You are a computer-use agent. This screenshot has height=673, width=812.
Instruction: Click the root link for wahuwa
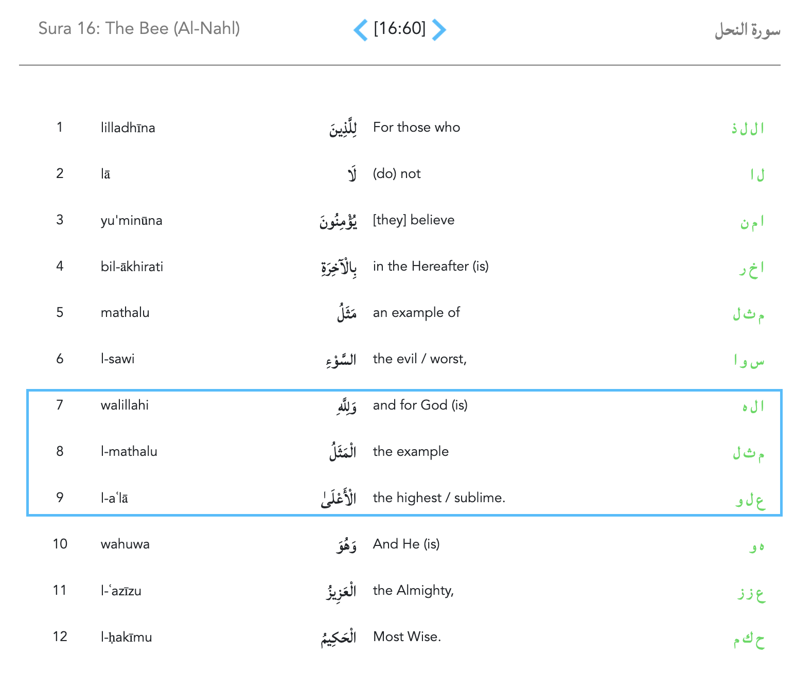point(757,545)
